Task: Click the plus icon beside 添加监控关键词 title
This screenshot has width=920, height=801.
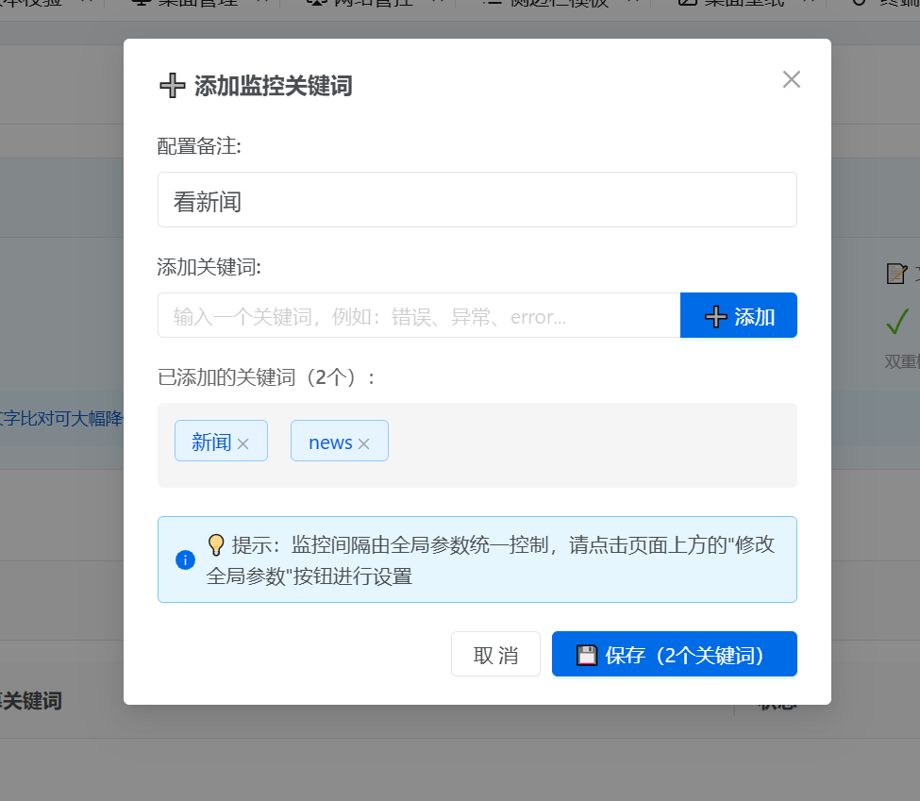Action: [x=172, y=85]
